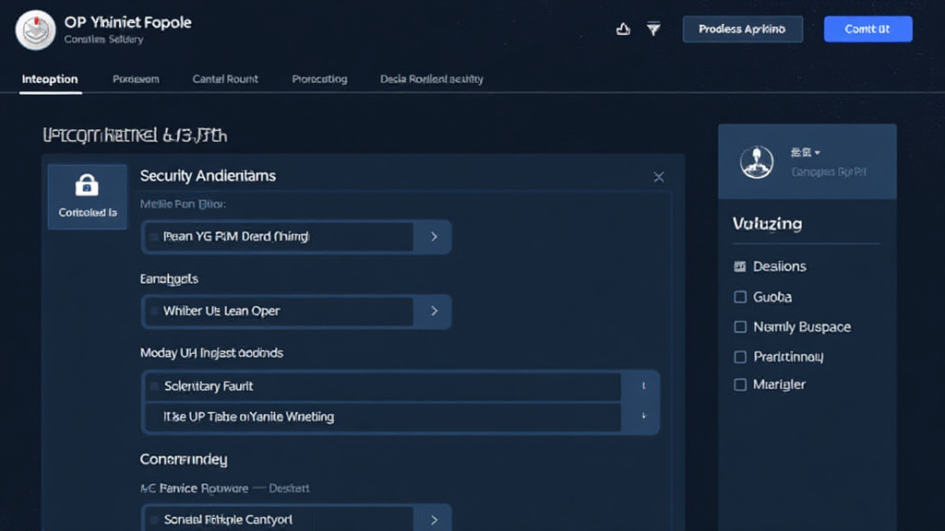Screen dimensions: 945x531
Task: Click the circular logo in the top-left corner
Action: pos(34,29)
